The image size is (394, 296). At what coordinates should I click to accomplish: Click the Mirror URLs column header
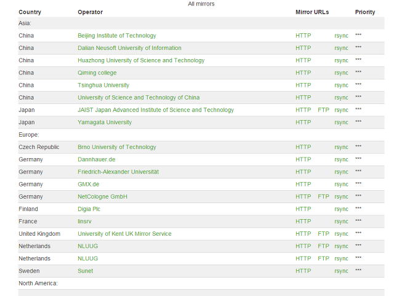[312, 12]
